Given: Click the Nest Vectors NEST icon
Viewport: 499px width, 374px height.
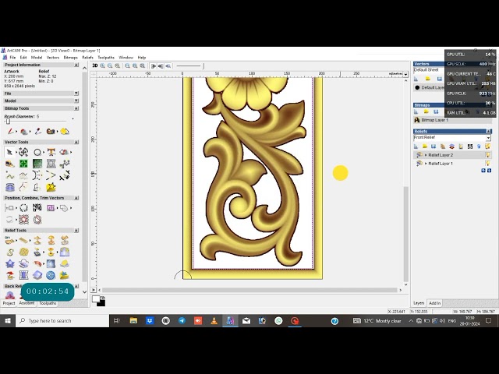Looking at the screenshot, I should point(37,208).
